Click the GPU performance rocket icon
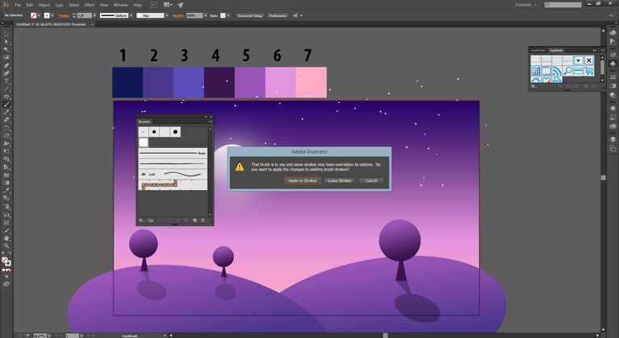 click(181, 5)
